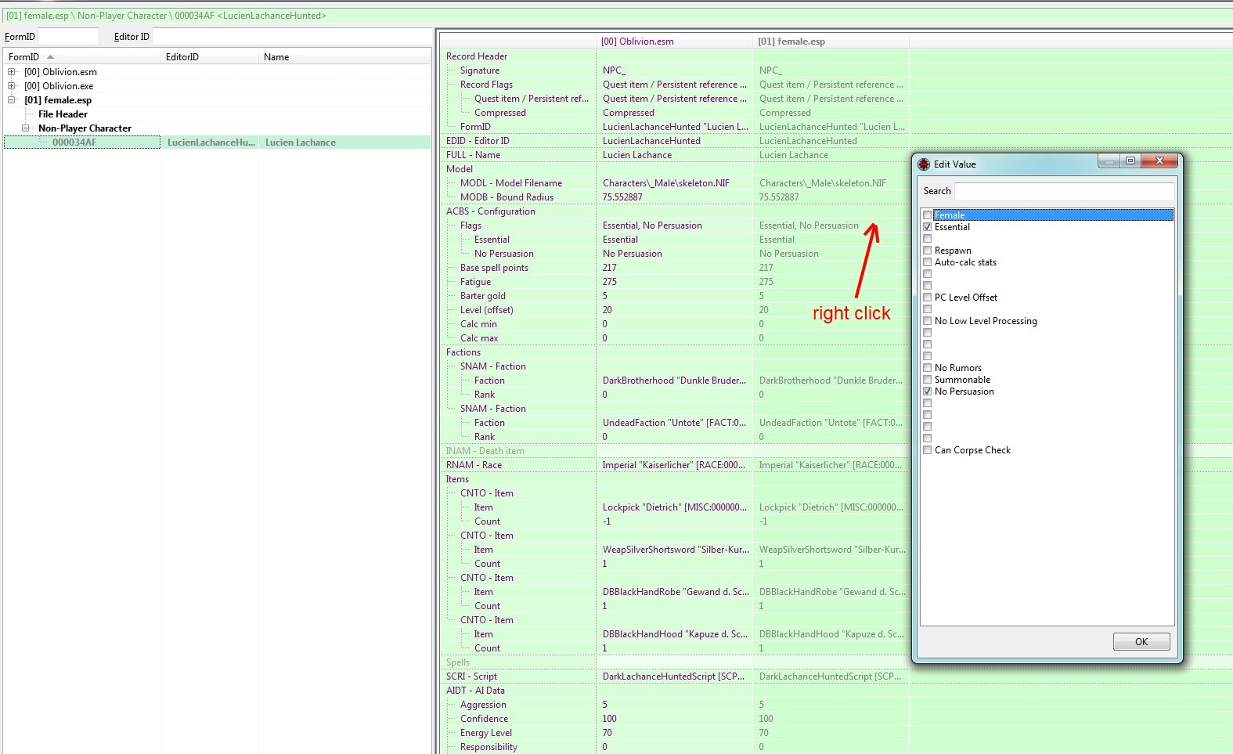Click the Spells row label
Image resolution: width=1233 pixels, height=754 pixels.
tap(458, 662)
